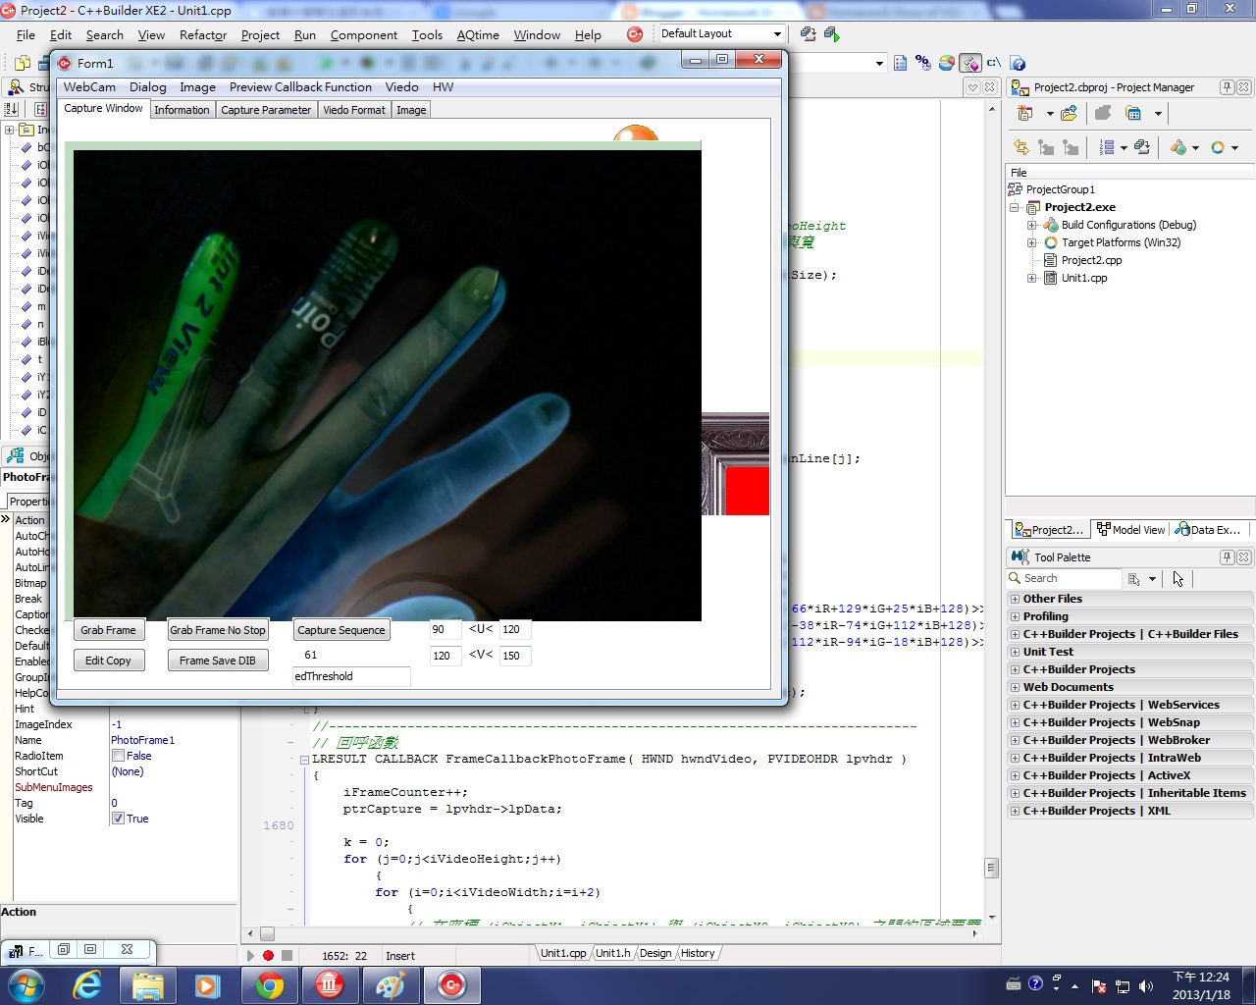This screenshot has width=1256, height=1005.
Task: Select Project2.cpp in the Project Manager
Action: (x=1091, y=260)
